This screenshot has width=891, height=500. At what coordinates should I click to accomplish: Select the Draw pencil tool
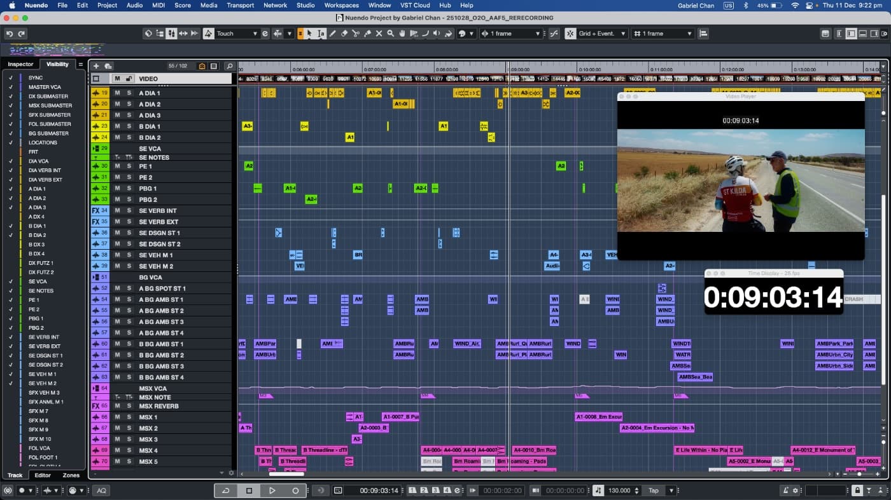click(x=333, y=34)
